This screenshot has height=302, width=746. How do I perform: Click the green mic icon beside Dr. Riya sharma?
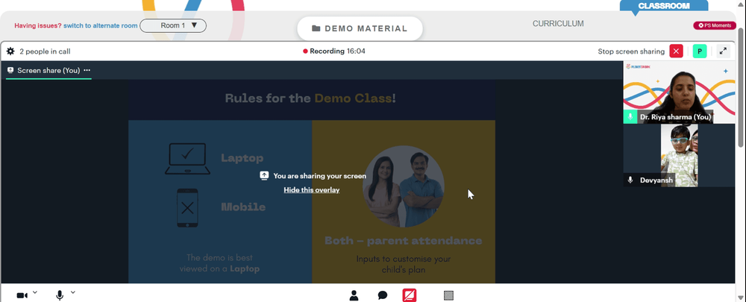tap(630, 116)
